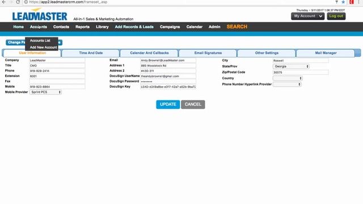This screenshot has width=363, height=204.
Task: Click the Address 2 input field
Action: point(168,71)
